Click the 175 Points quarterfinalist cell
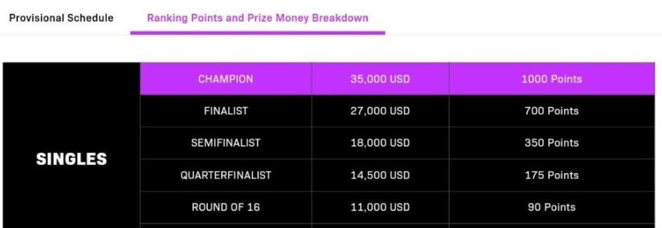 (552, 175)
